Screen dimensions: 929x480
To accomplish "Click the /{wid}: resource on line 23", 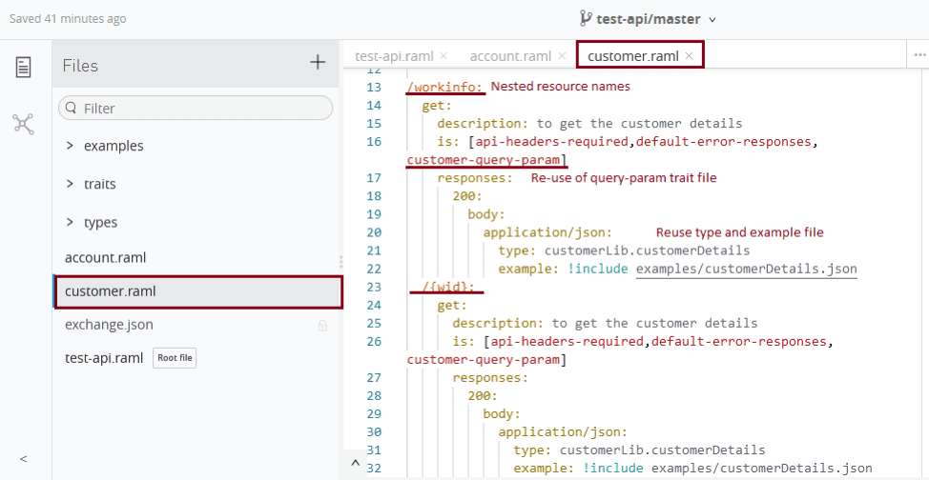I will [448, 287].
